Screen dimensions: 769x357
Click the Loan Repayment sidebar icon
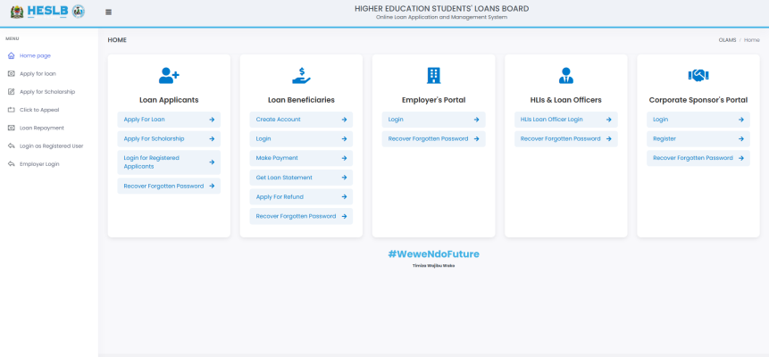[12, 128]
